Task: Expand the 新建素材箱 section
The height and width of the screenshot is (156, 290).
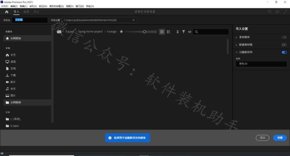Action: coord(236,45)
